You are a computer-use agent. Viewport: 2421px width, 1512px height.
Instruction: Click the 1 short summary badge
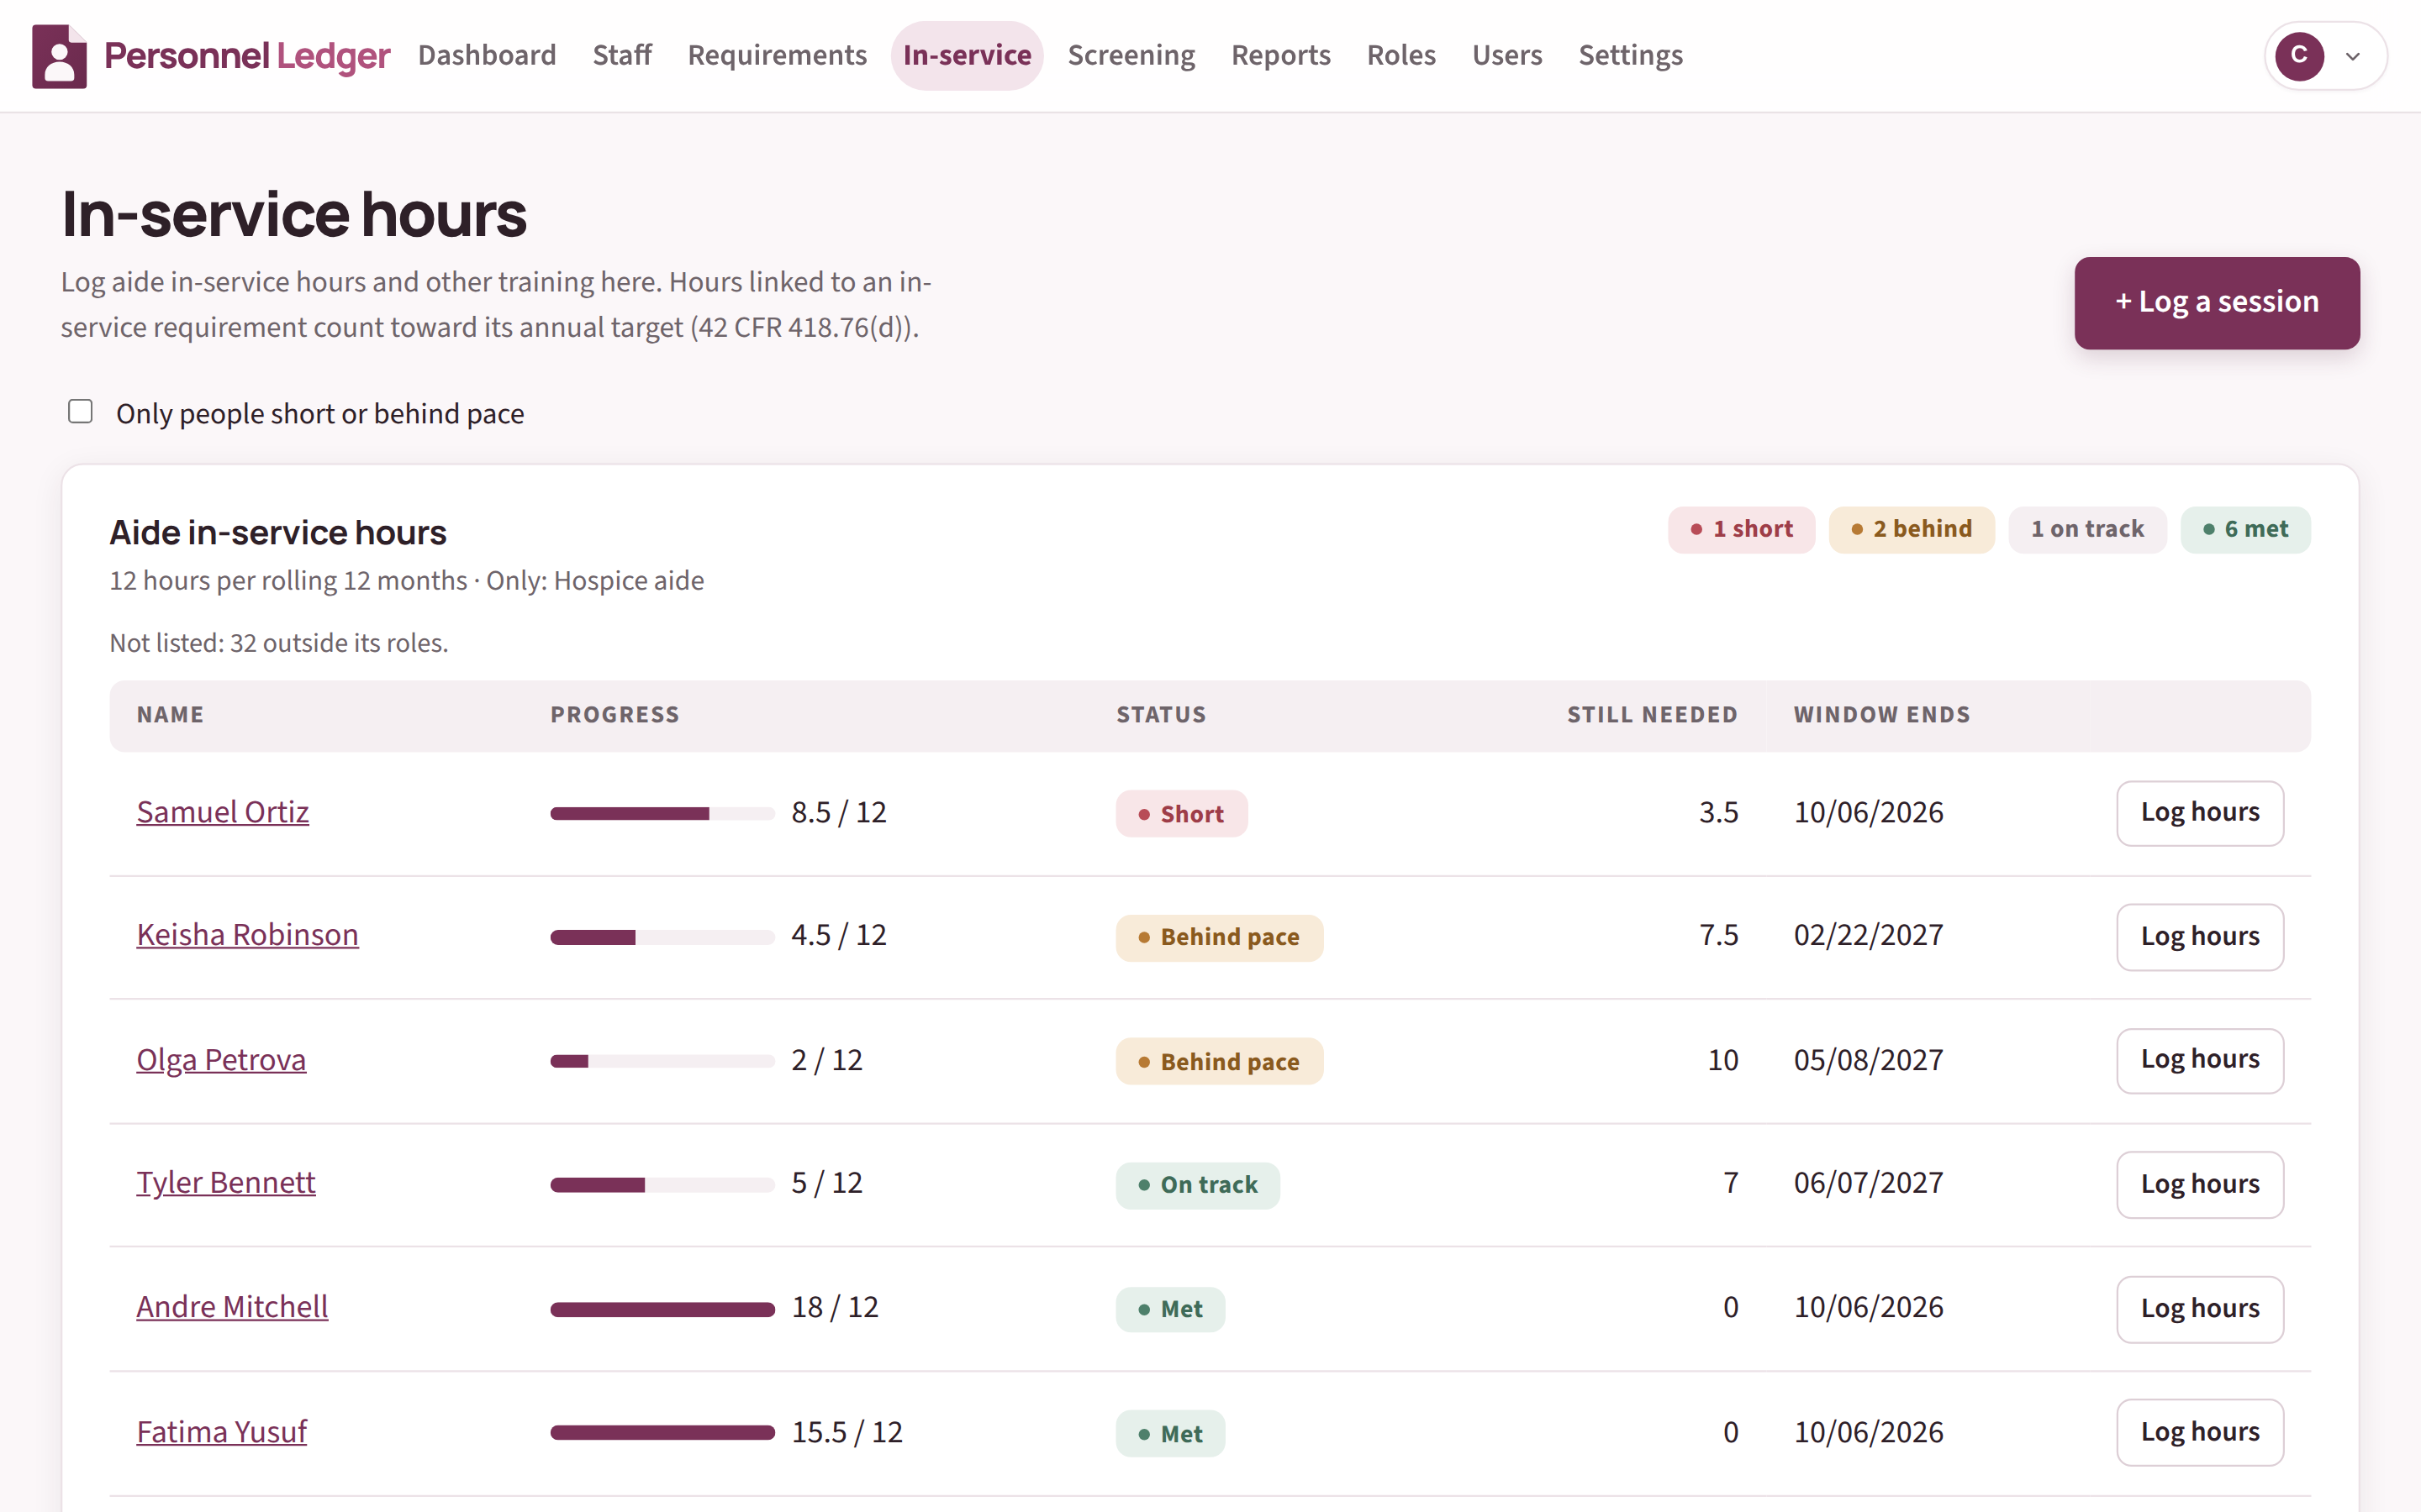[x=1741, y=529]
